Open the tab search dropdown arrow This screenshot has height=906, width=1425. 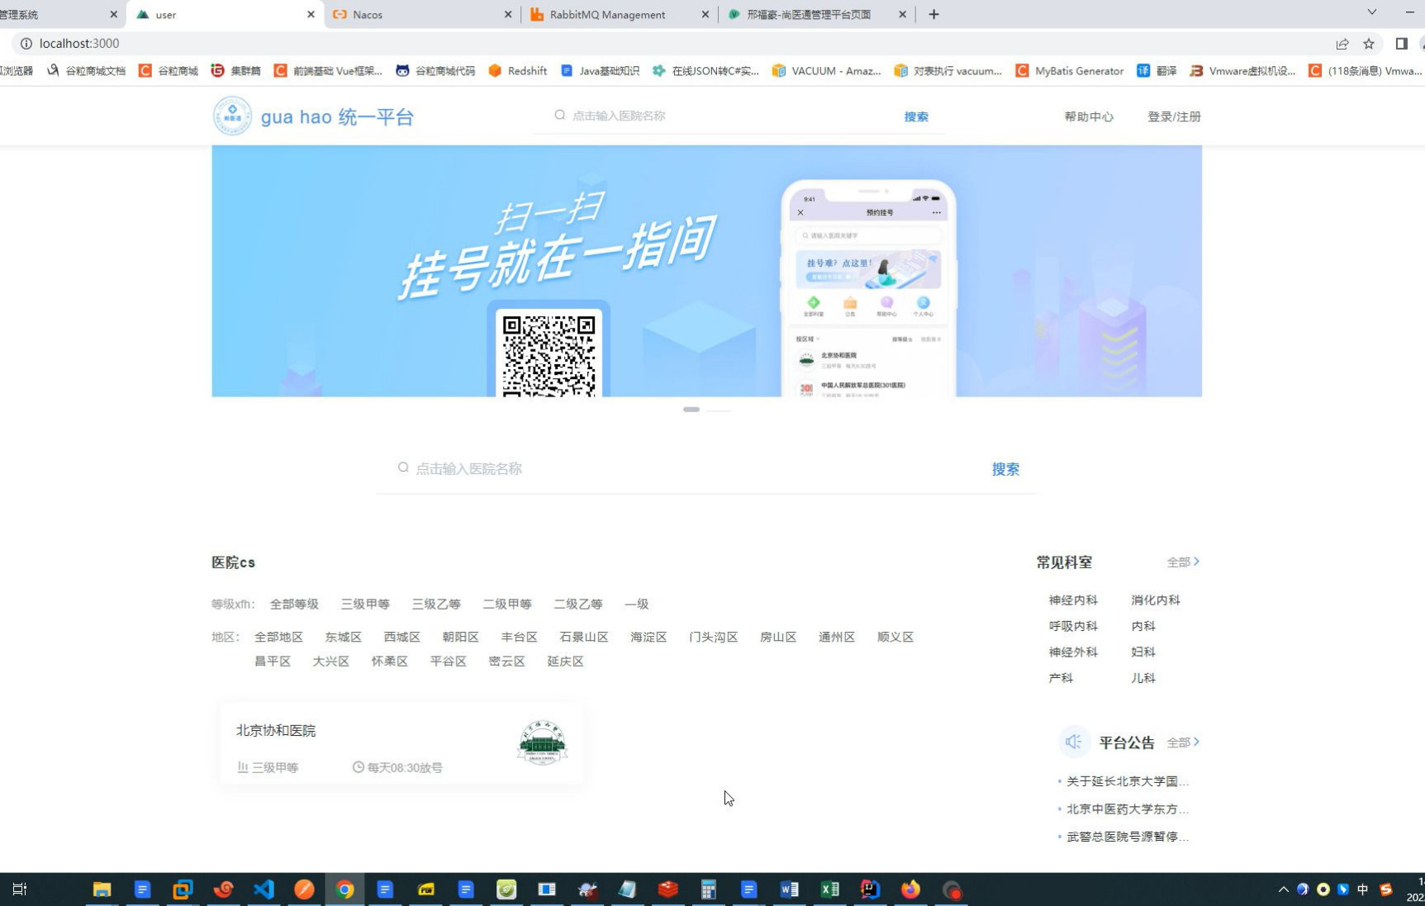coord(1371,12)
